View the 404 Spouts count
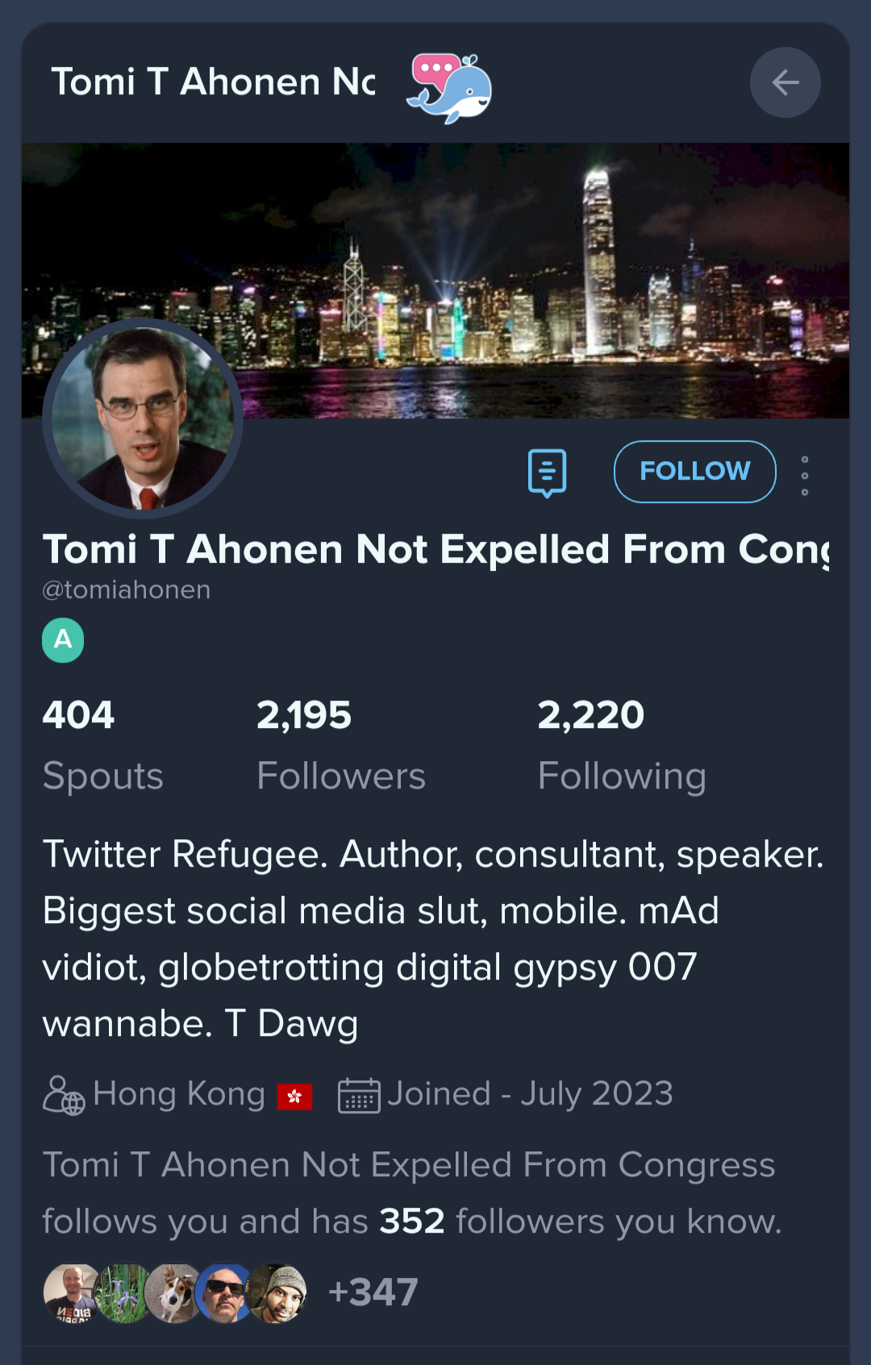This screenshot has height=1365, width=871. (x=102, y=746)
